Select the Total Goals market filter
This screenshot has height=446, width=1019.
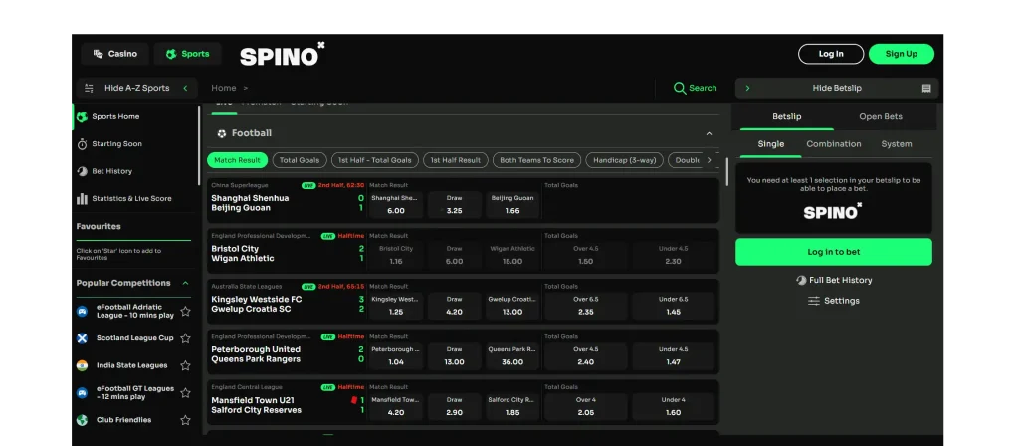(x=300, y=160)
